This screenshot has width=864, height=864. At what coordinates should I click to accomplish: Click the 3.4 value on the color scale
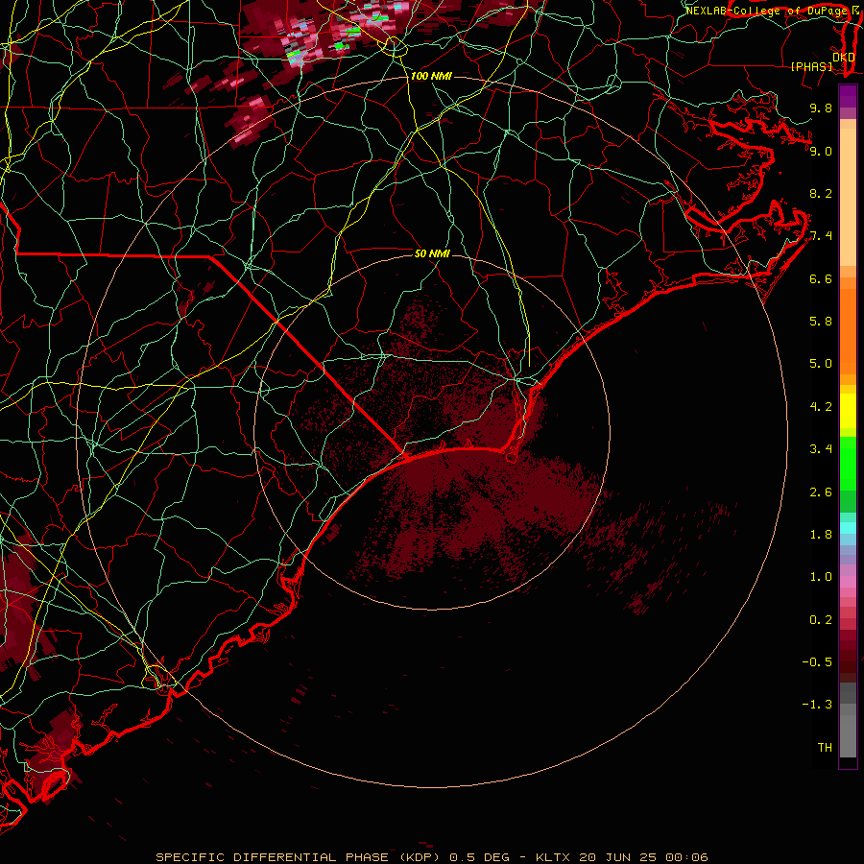coord(821,449)
